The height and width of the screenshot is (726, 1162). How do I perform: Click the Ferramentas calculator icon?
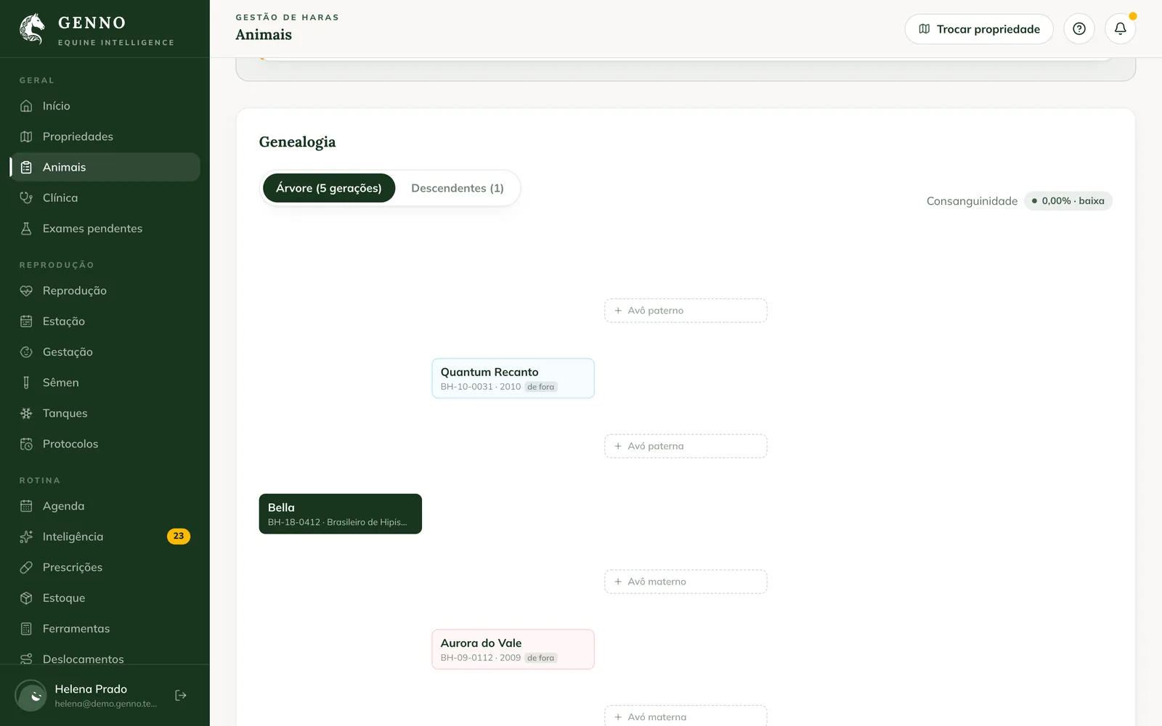(26, 629)
